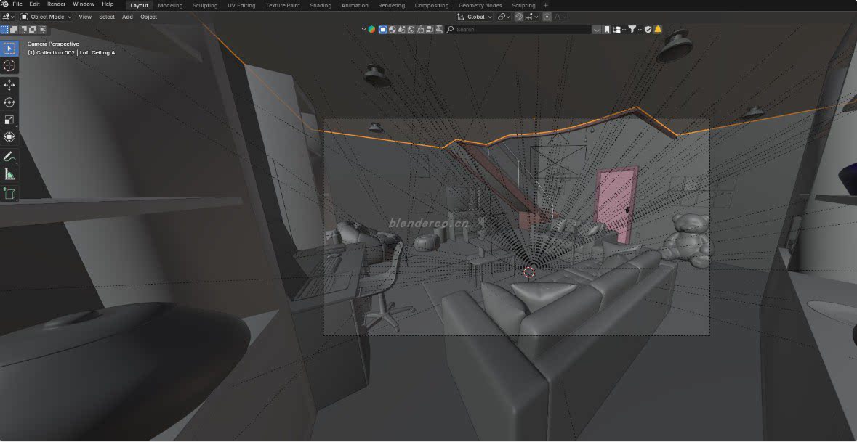Image resolution: width=857 pixels, height=442 pixels.
Task: Select the Measure tool
Action: point(9,175)
